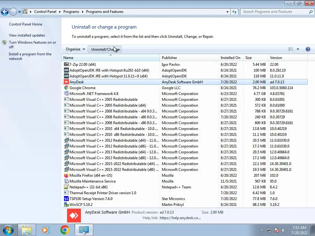315x236 pixels.
Task: Launch Windows Media Player from taskbar
Action: coord(46,230)
